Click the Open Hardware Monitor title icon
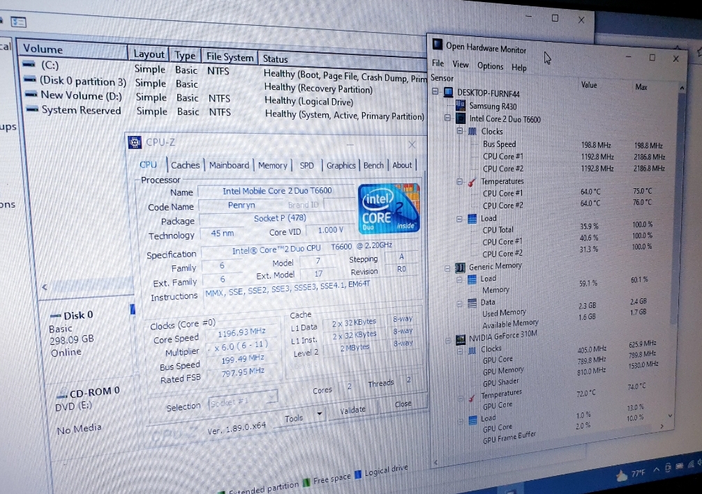Viewport: 702px width, 494px height. click(x=438, y=45)
